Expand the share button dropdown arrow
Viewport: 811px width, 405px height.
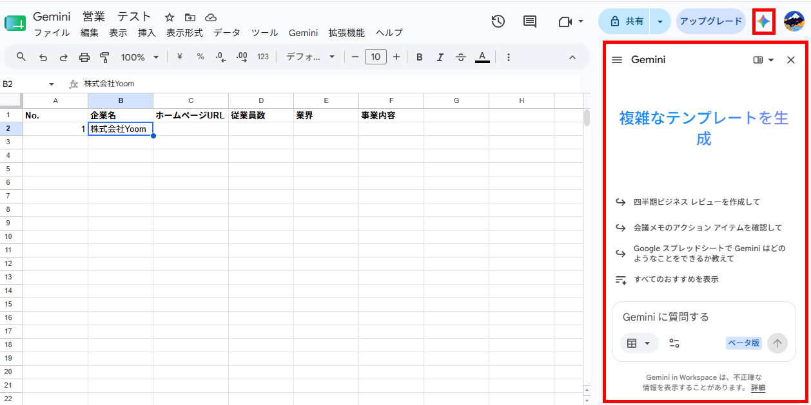point(660,21)
